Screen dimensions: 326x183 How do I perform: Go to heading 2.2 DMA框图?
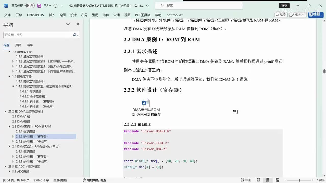(21, 121)
